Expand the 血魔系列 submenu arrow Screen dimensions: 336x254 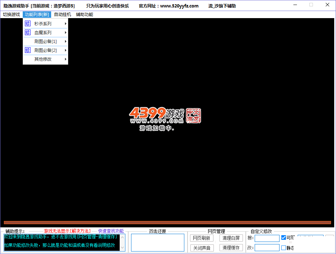(66, 33)
